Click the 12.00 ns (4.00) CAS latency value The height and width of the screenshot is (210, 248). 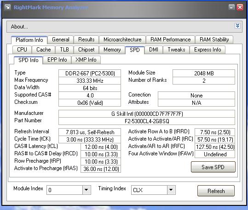coord(101,147)
